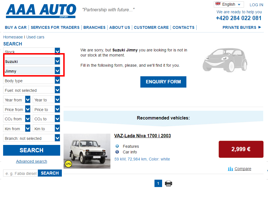Open the Km from dropdown

pos(17,129)
